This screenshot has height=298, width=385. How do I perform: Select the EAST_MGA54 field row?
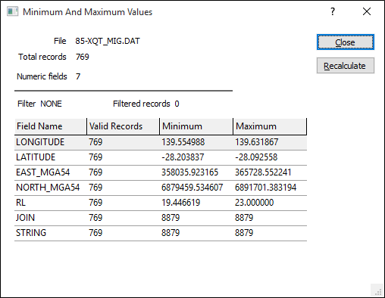161,172
